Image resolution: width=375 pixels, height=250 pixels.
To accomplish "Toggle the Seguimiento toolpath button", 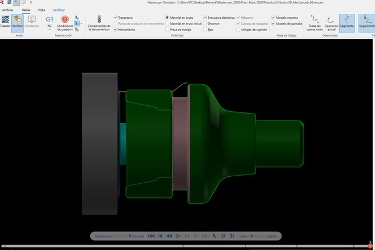I will pos(367,23).
